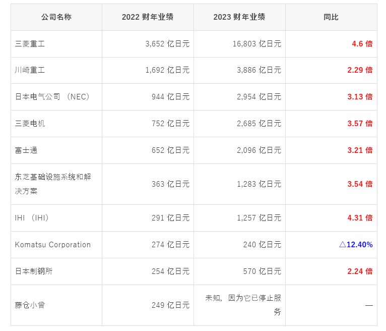Click the 3.54 倍 value
386x331 pixels.
tap(360, 184)
